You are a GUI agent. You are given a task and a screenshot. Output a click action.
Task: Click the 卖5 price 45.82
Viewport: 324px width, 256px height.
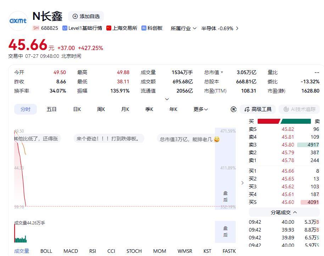[x=287, y=129]
